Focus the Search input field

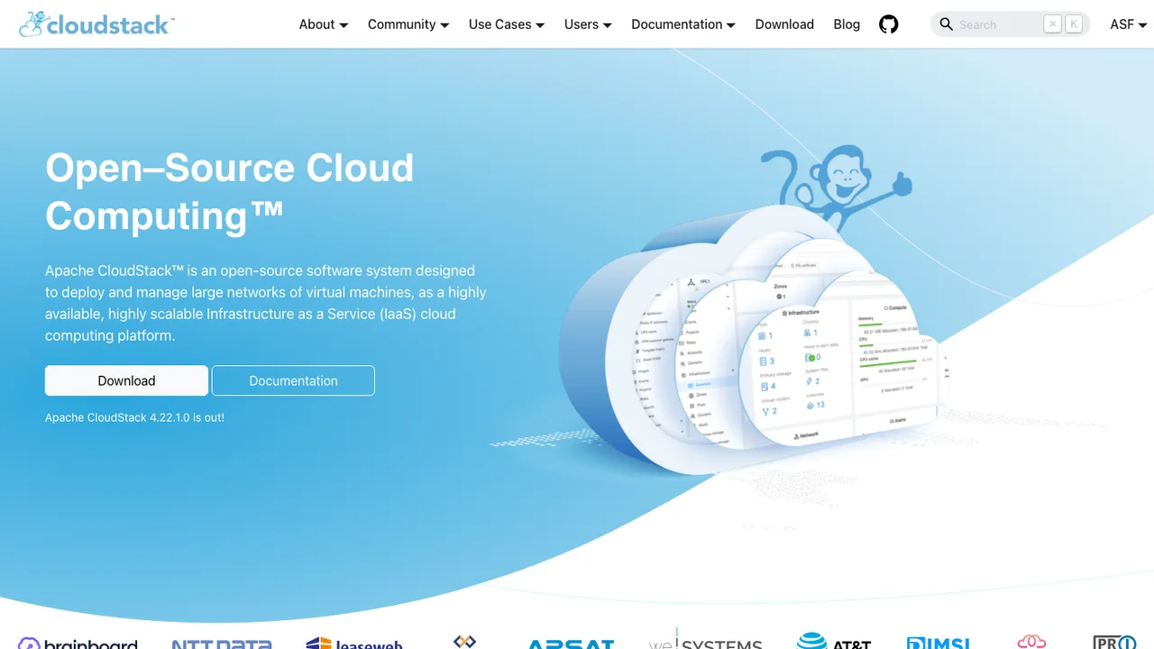click(1010, 24)
